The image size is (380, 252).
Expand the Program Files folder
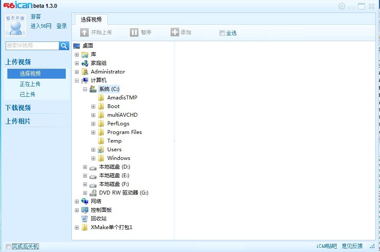[x=93, y=132]
